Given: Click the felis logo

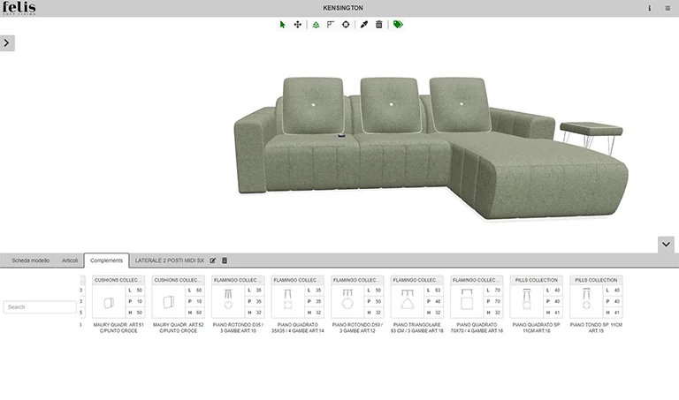Looking at the screenshot, I should pos(19,8).
